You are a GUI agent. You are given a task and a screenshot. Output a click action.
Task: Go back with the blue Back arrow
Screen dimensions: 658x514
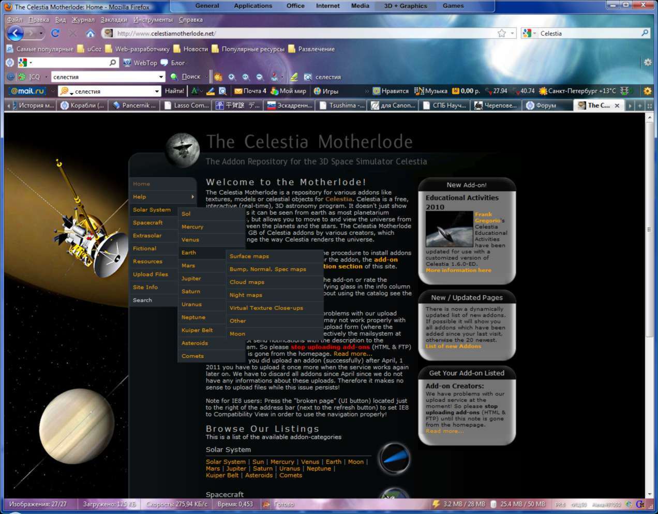point(16,33)
